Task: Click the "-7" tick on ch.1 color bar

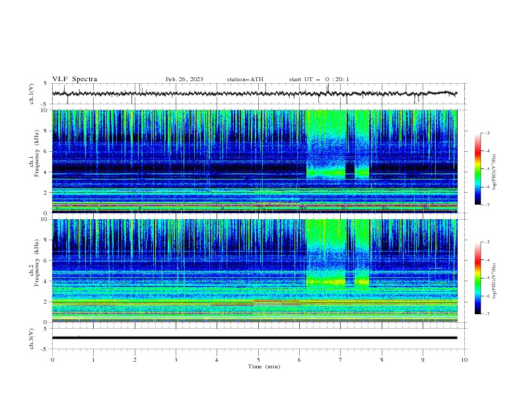Action: [x=487, y=205]
